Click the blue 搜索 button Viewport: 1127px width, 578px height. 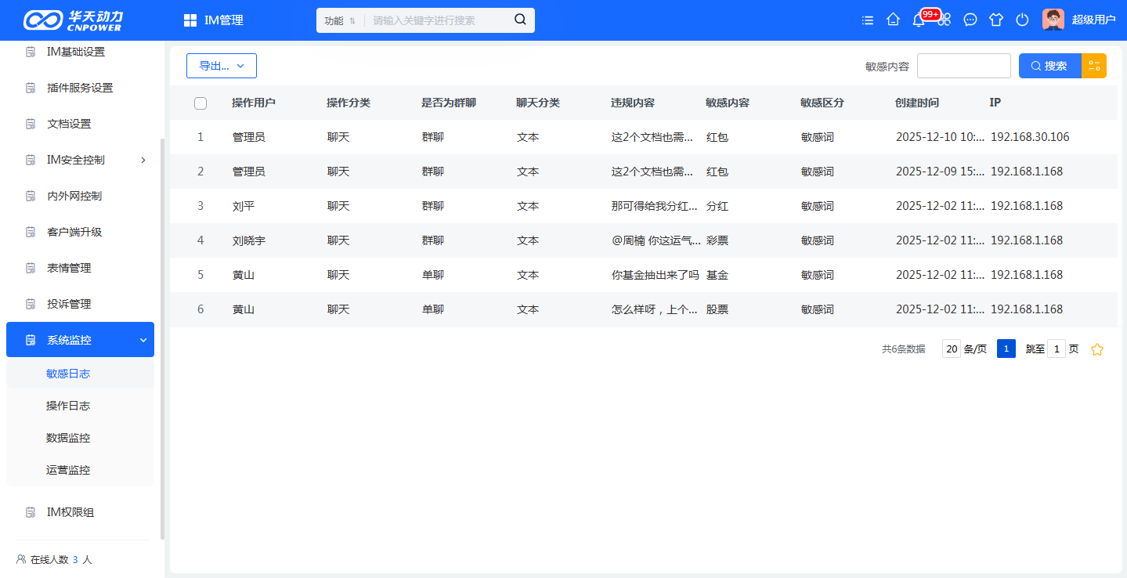1050,66
